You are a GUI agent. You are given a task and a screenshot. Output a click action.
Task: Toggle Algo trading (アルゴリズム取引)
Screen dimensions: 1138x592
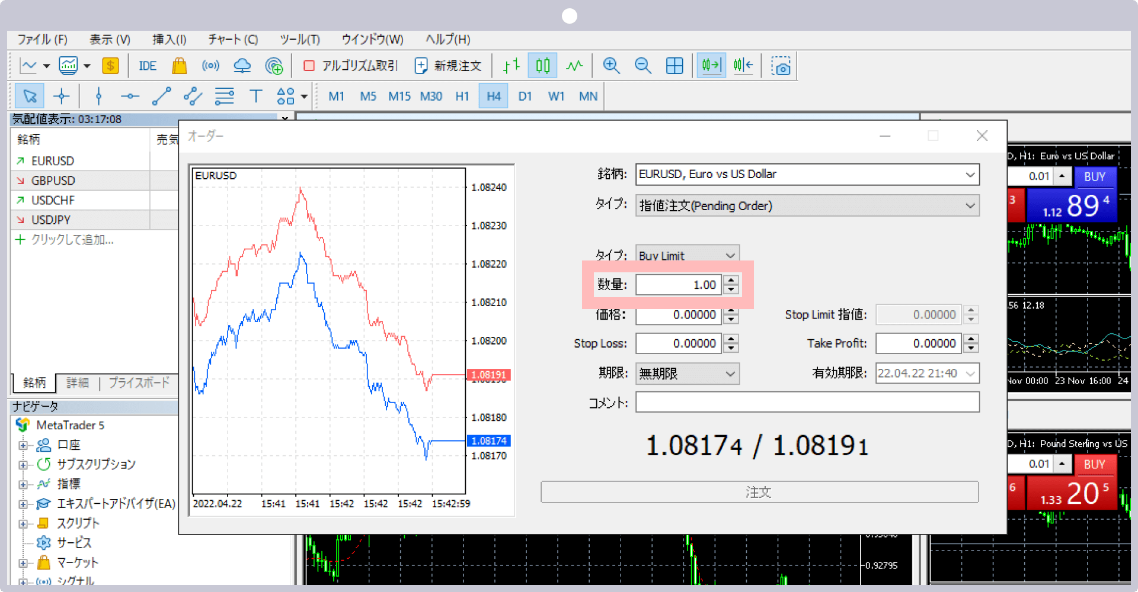coord(350,66)
